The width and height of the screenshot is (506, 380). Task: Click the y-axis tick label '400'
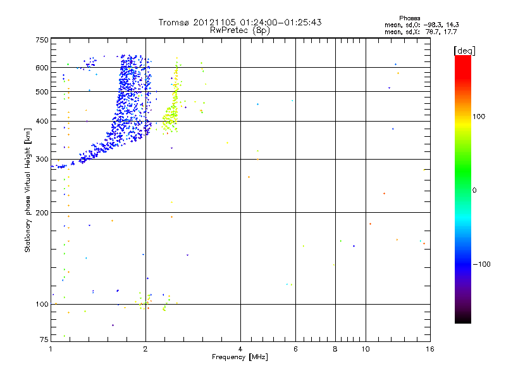[x=42, y=121]
